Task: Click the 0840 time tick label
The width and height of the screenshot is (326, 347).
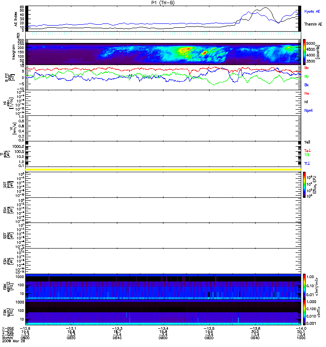Action: [117, 338]
